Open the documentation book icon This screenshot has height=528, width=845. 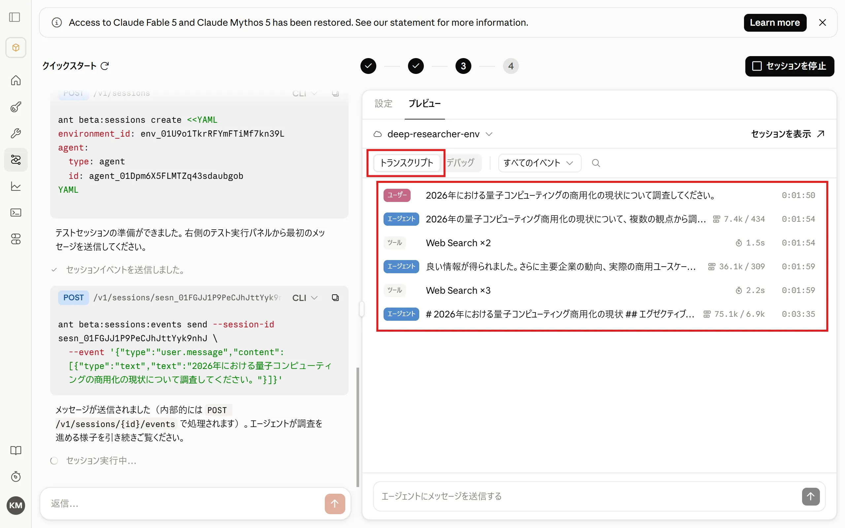click(16, 450)
